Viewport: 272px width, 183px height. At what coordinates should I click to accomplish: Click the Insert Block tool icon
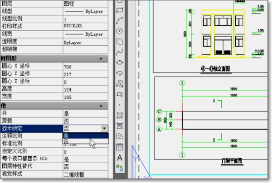pyautogui.click(x=120, y=83)
